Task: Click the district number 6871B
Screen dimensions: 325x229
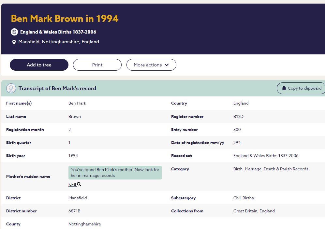Action: point(74,211)
